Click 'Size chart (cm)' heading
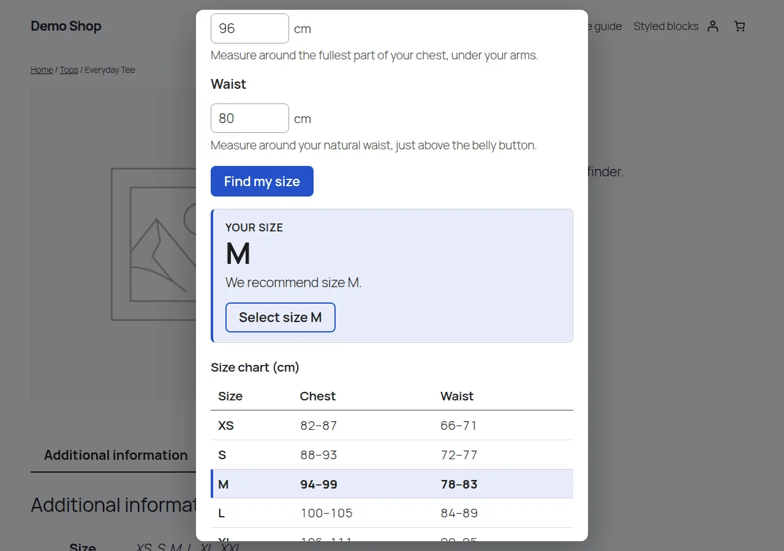The height and width of the screenshot is (551, 784). point(255,367)
